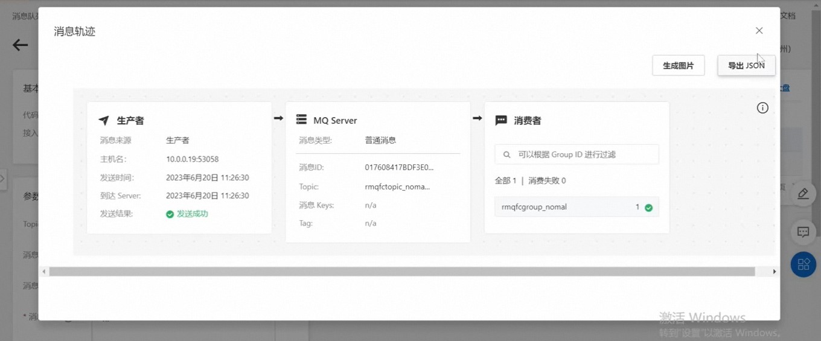Click the blue grid floating button

click(x=803, y=264)
